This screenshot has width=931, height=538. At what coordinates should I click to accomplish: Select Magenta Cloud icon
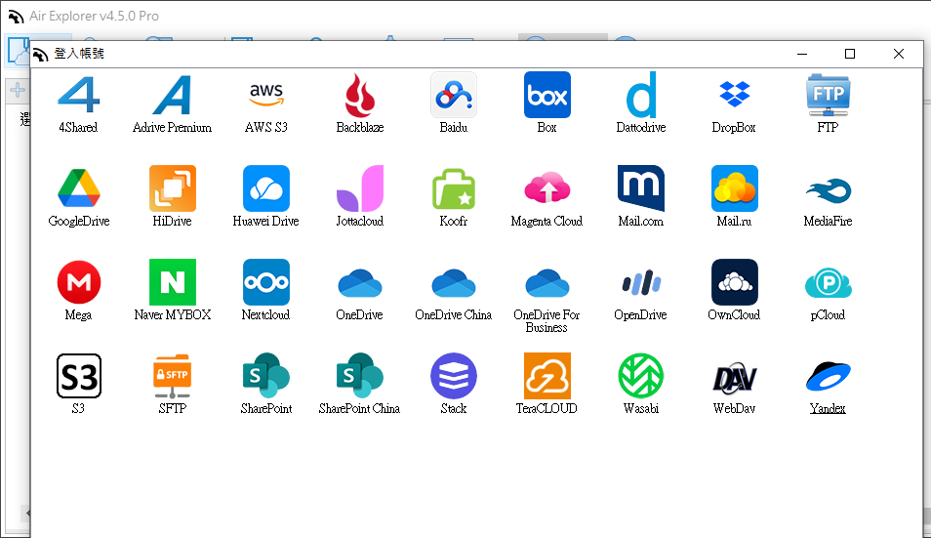coord(546,188)
